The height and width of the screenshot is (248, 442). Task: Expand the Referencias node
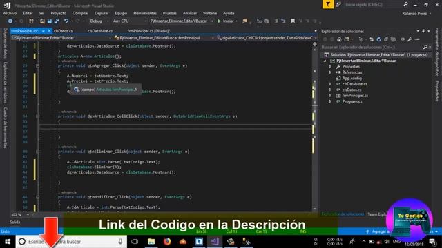coord(330,72)
